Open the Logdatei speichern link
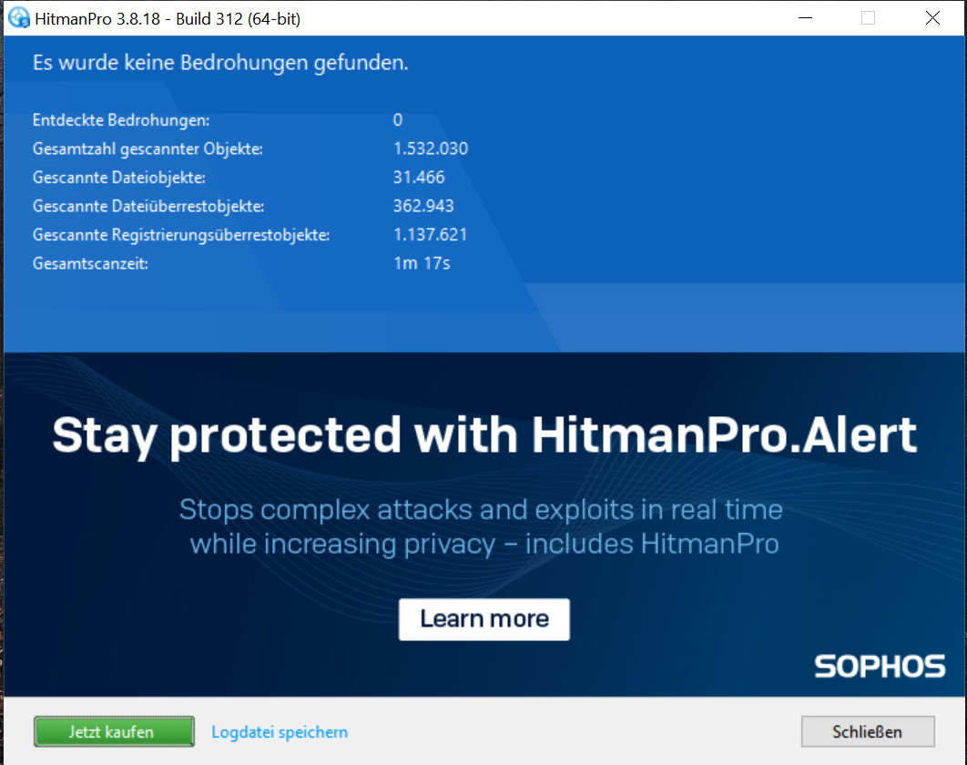967x765 pixels. pos(280,732)
